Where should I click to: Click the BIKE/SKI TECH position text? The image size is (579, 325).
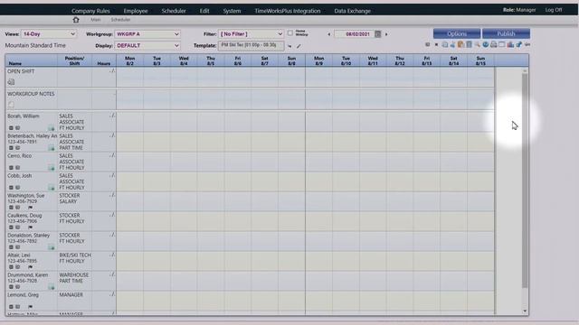(x=75, y=255)
